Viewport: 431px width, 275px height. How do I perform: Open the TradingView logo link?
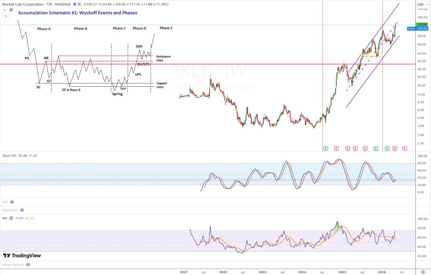click(22, 256)
